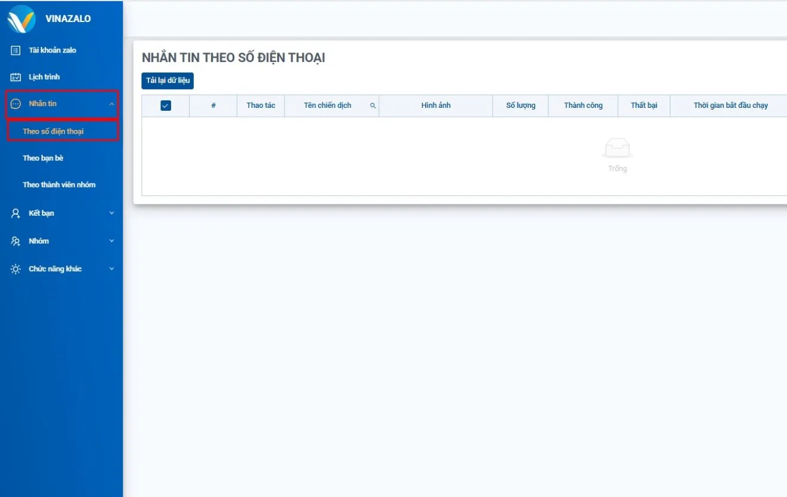Click the Nhóm group icon
The image size is (787, 497).
pos(16,241)
